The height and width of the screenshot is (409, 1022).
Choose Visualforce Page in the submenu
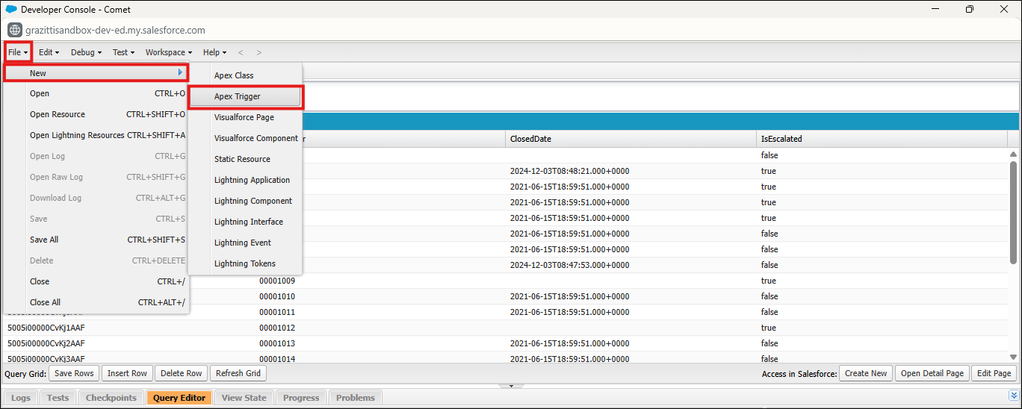(x=244, y=118)
